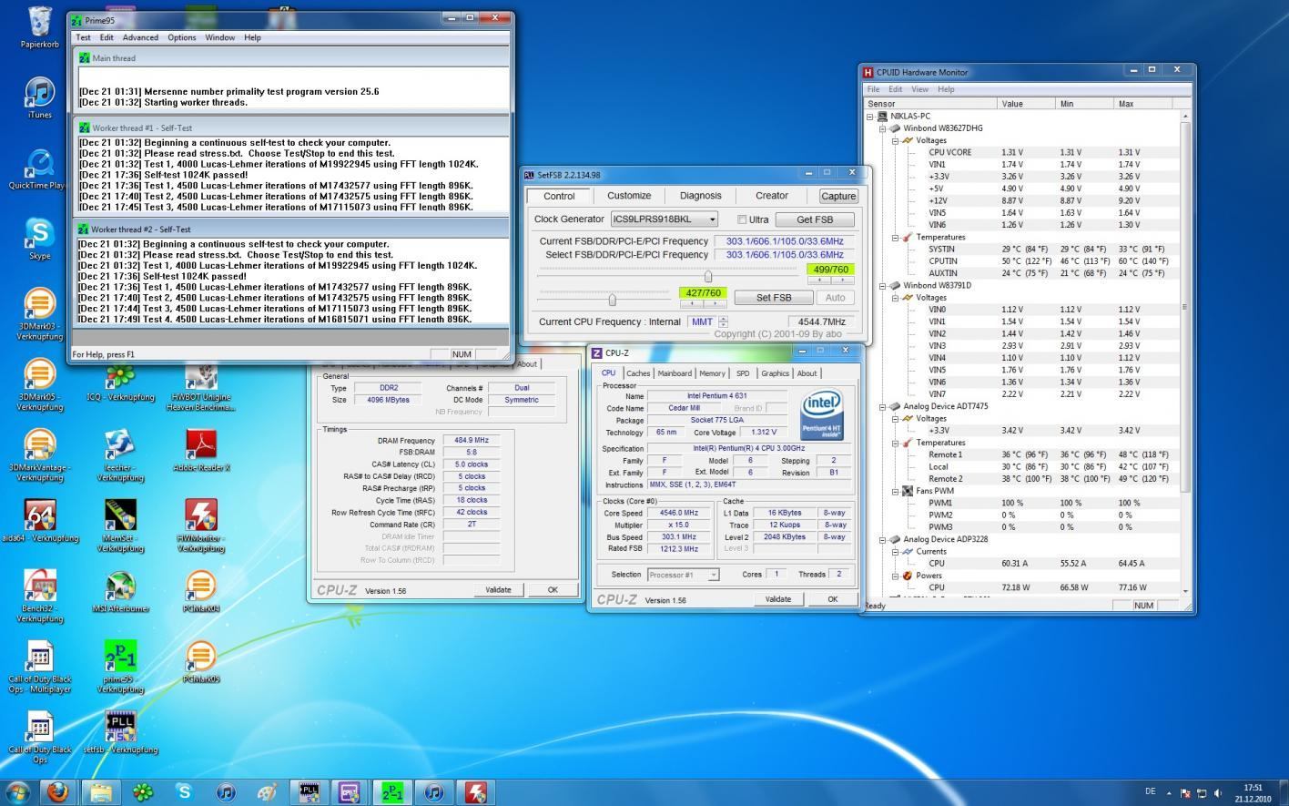Viewport: 1289px width, 806px height.
Task: Open the Options menu in Prime95
Action: (181, 37)
